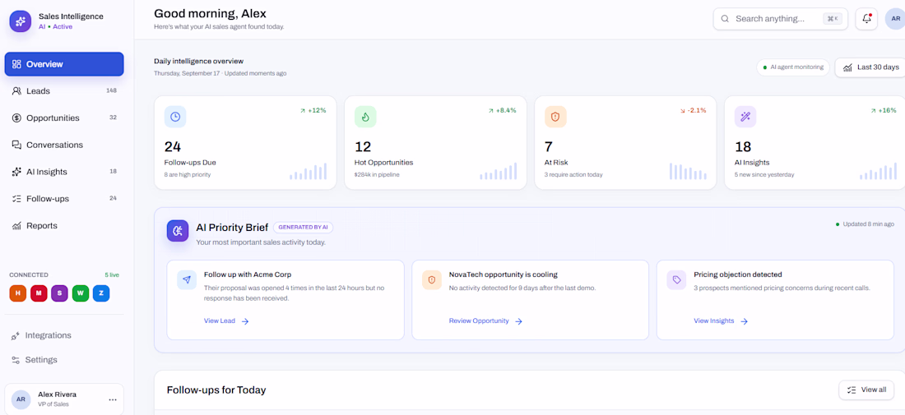This screenshot has height=415, width=905.
Task: Click the orange H connected app badge
Action: tap(18, 293)
